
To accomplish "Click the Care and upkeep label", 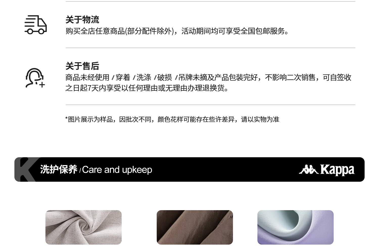I will pos(117,170).
